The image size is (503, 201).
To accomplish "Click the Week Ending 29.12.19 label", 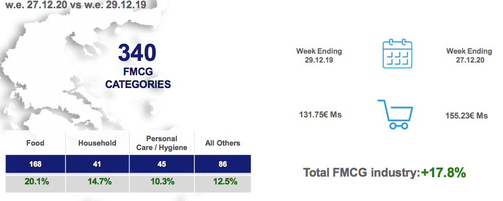I will pos(319,55).
